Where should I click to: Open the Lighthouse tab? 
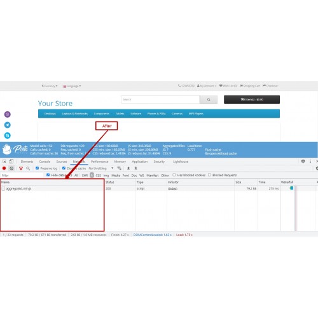[181, 162]
